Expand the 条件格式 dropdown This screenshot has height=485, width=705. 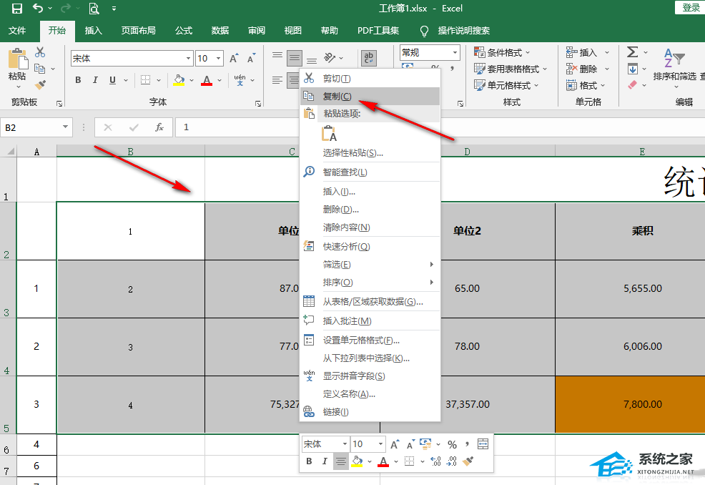(528, 52)
